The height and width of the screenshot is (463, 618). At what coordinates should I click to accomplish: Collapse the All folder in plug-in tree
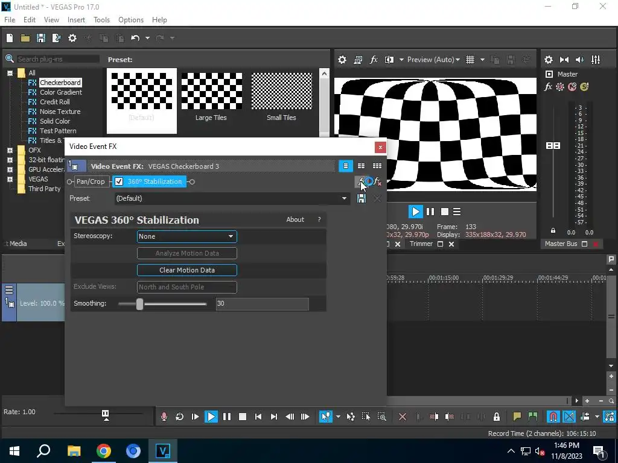(10, 73)
